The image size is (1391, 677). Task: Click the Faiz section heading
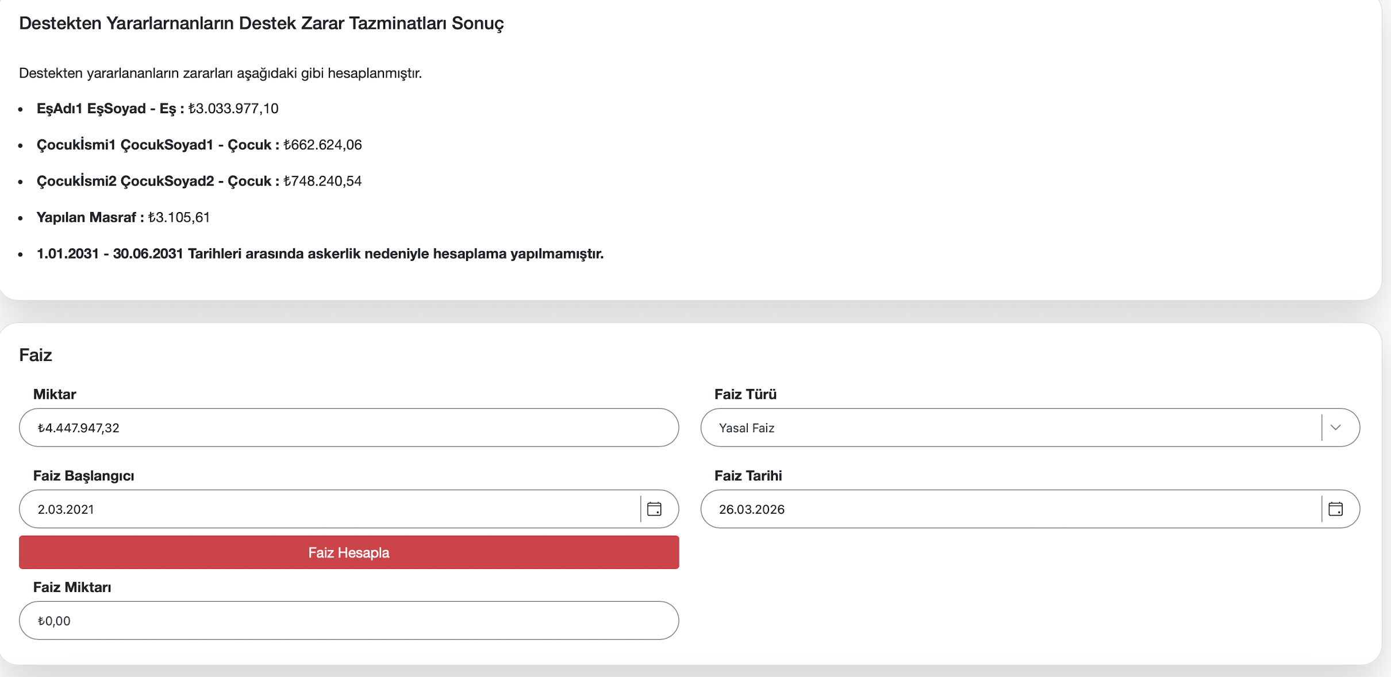pos(36,355)
